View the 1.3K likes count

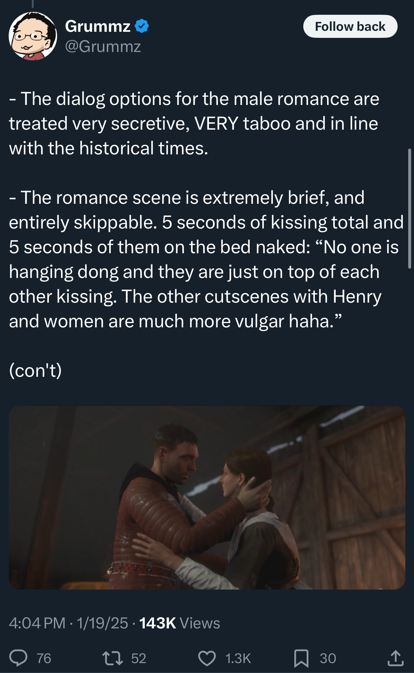pyautogui.click(x=238, y=658)
